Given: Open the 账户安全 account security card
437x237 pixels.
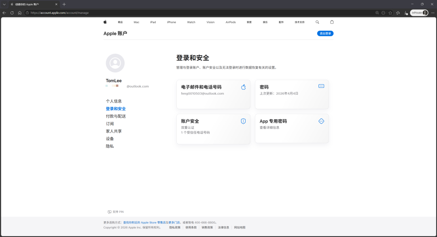Looking at the screenshot, I should click(x=213, y=129).
